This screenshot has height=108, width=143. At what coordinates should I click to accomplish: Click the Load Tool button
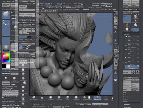pyautogui.click(x=127, y=1)
